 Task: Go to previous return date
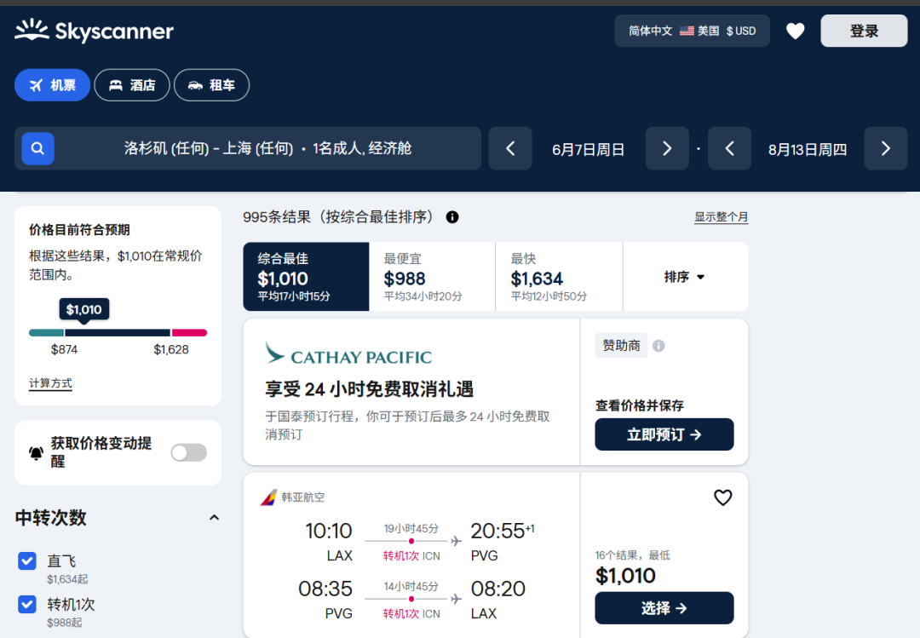729,149
